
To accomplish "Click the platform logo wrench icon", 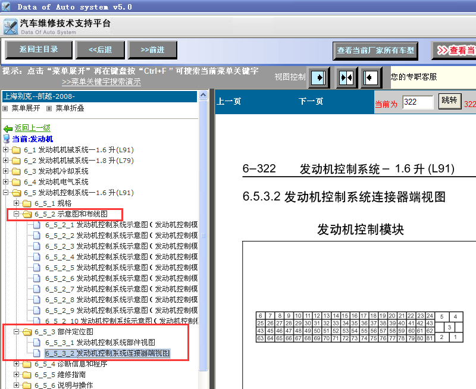I will (x=11, y=27).
